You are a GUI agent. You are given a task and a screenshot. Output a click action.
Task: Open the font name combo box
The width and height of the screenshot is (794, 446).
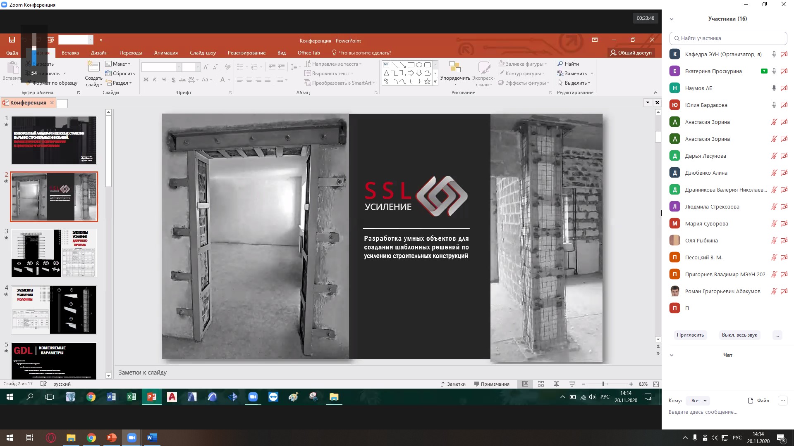coord(161,67)
